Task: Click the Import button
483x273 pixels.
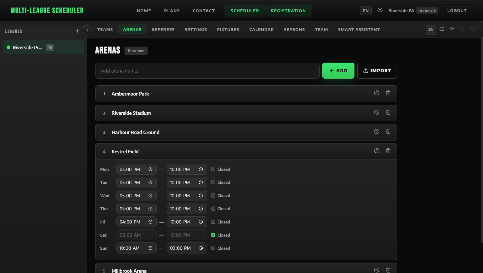Action: 377,71
